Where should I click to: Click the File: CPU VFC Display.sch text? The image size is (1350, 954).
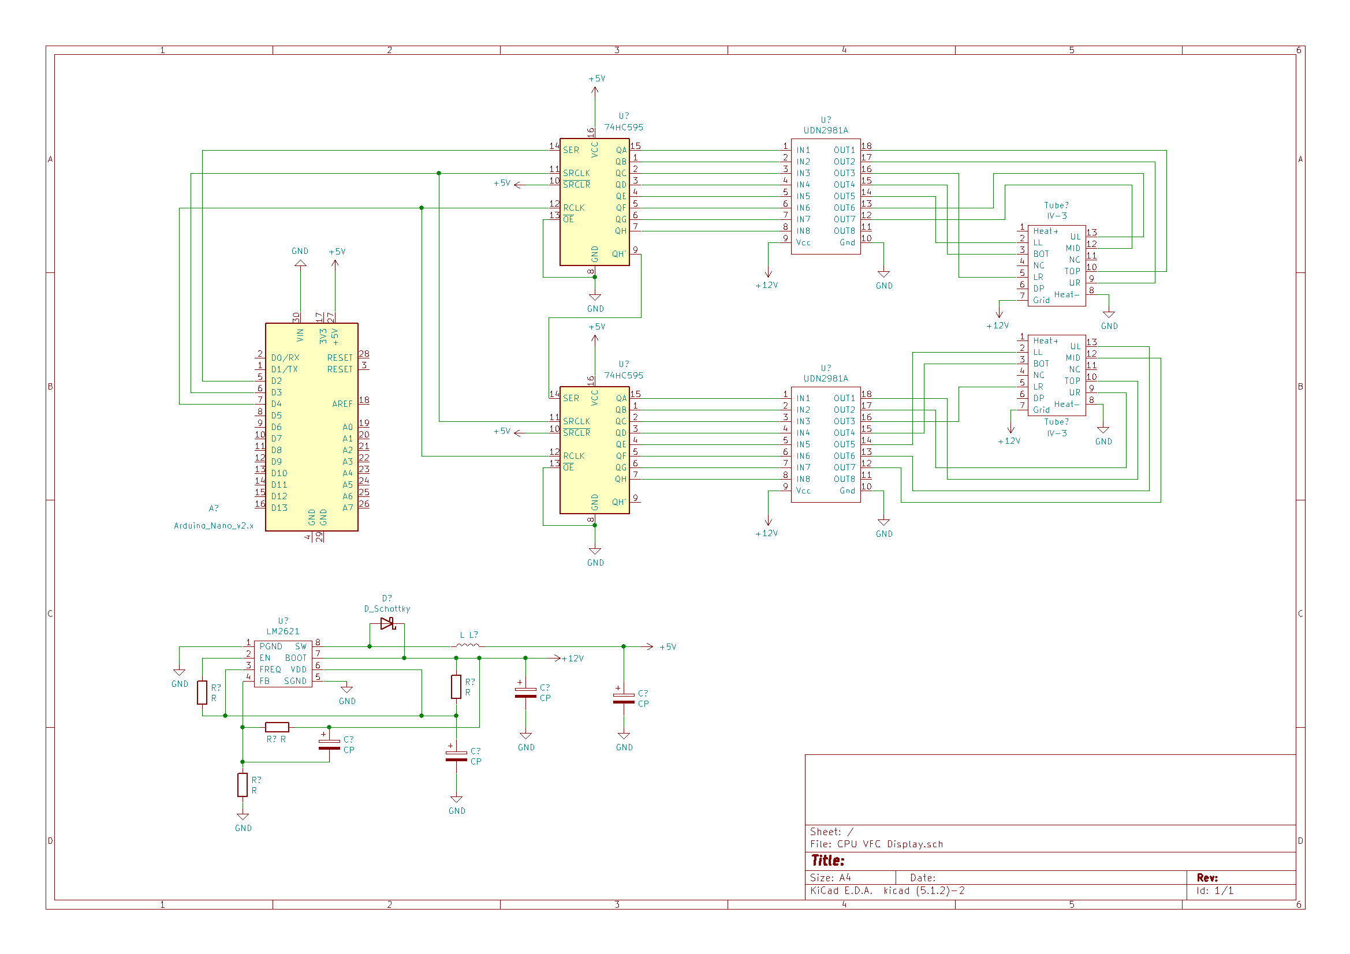tap(876, 844)
